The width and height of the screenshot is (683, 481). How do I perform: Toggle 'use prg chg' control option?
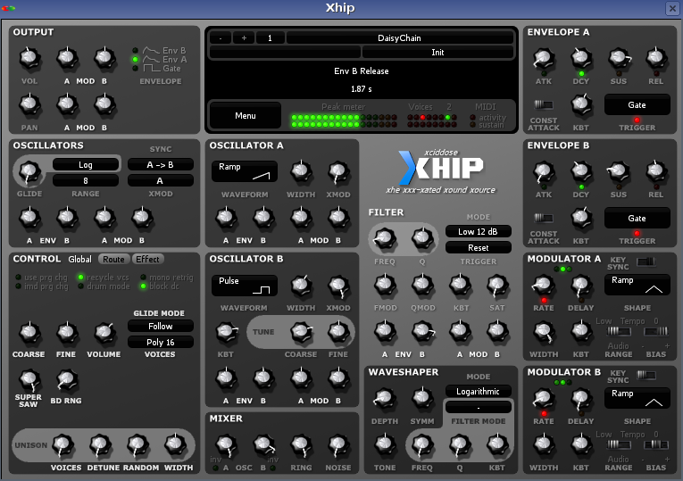pyautogui.click(x=42, y=278)
